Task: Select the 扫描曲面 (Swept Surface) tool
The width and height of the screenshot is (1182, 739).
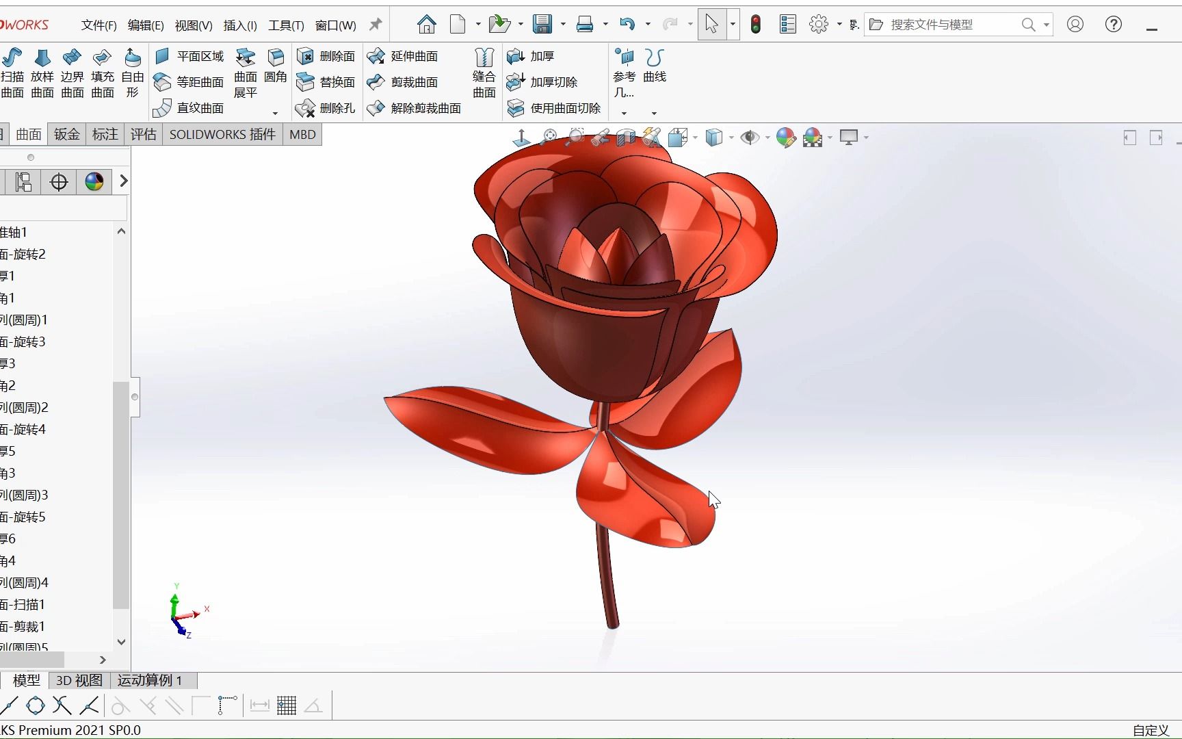Action: coord(12,73)
